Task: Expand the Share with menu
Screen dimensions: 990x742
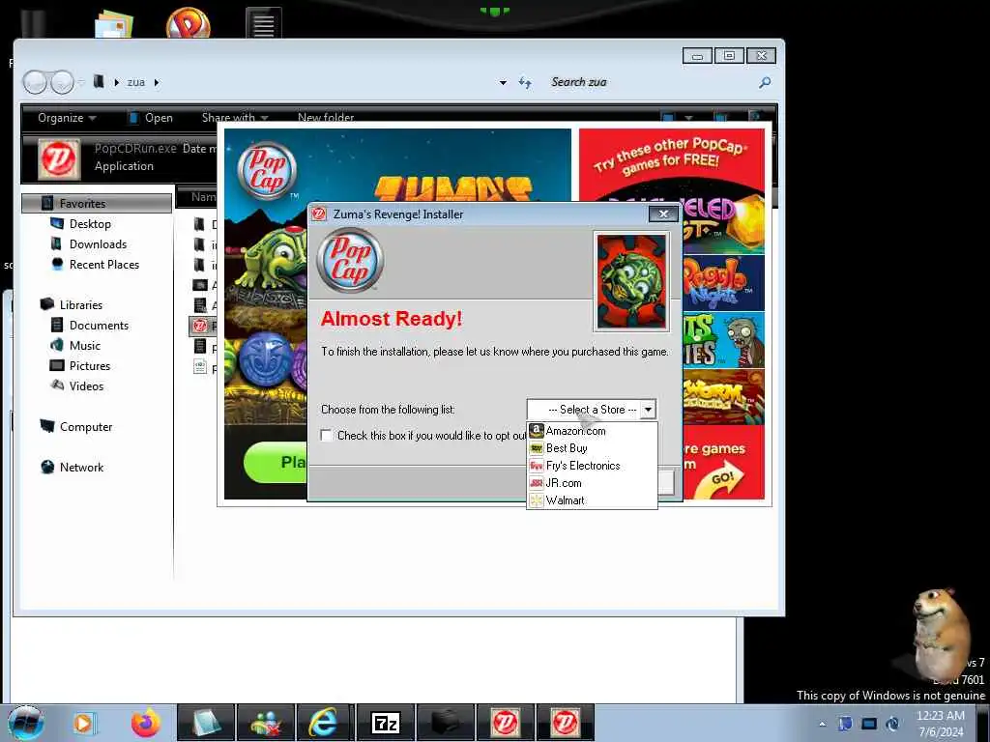Action: coord(235,118)
